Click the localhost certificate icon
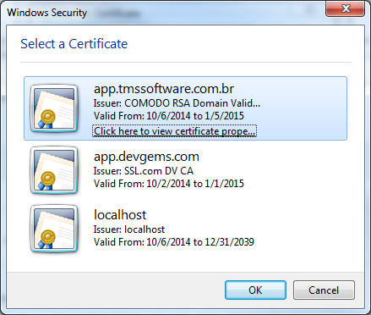This screenshot has height=315, width=371. click(x=54, y=229)
